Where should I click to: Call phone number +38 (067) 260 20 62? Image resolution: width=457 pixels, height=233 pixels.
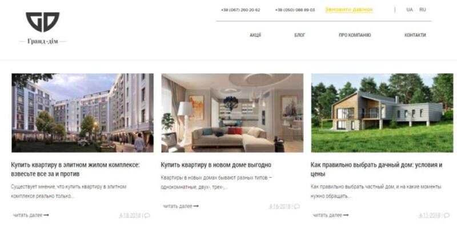point(240,10)
